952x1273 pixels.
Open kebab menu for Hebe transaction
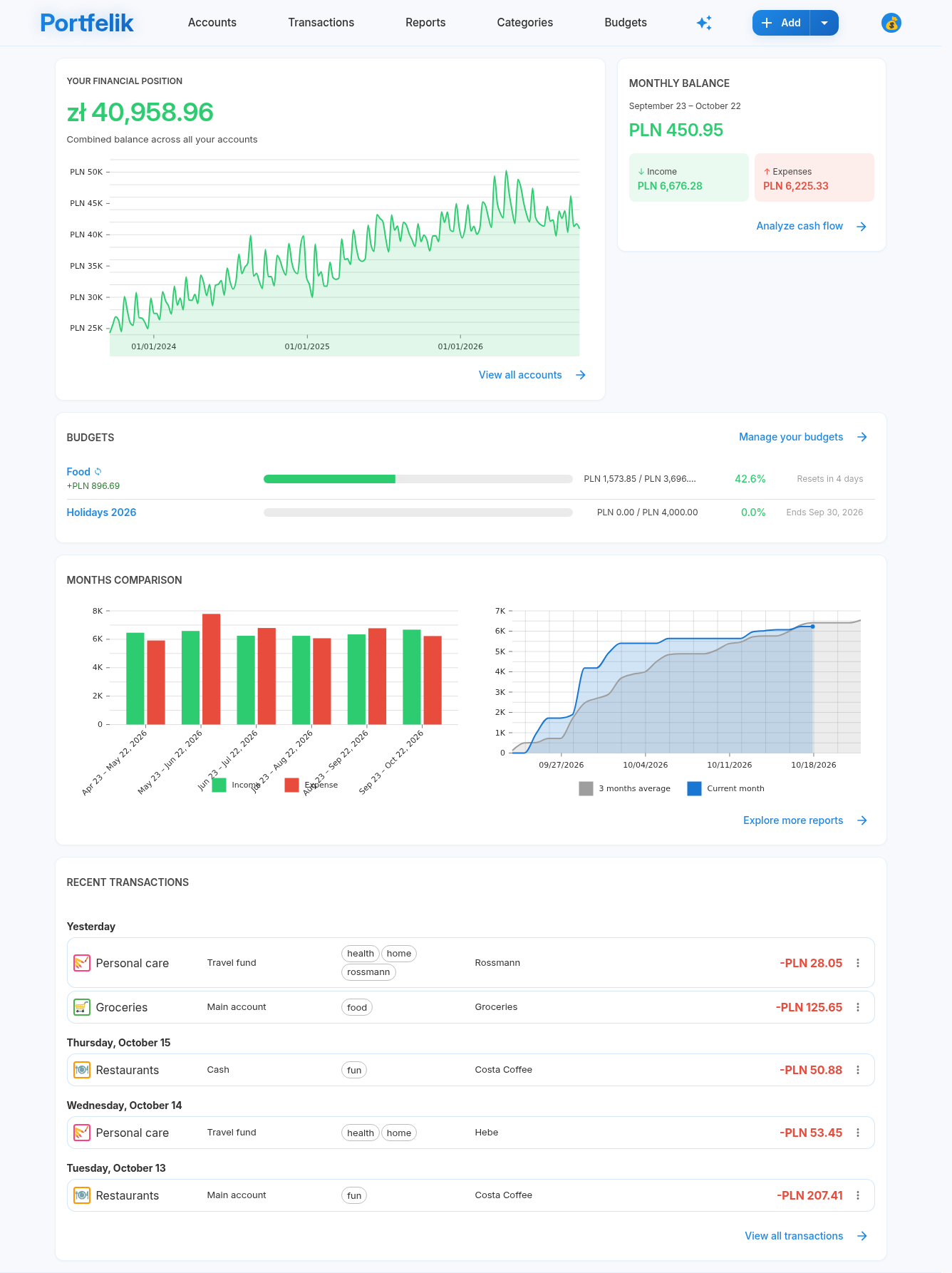(858, 1133)
